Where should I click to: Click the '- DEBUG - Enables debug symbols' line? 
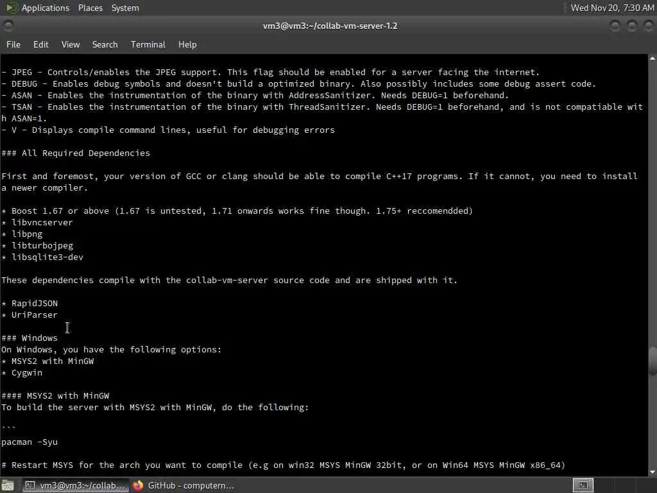click(298, 84)
